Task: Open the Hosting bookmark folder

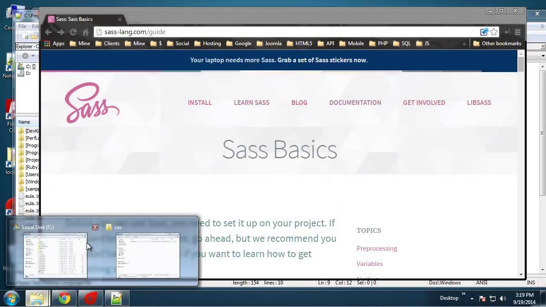Action: point(207,43)
